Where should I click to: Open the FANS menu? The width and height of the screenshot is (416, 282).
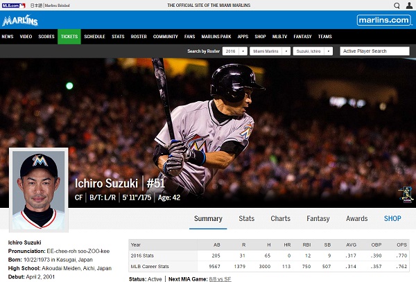click(x=189, y=37)
